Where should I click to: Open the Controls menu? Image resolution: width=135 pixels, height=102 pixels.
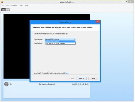(x=14, y=6)
